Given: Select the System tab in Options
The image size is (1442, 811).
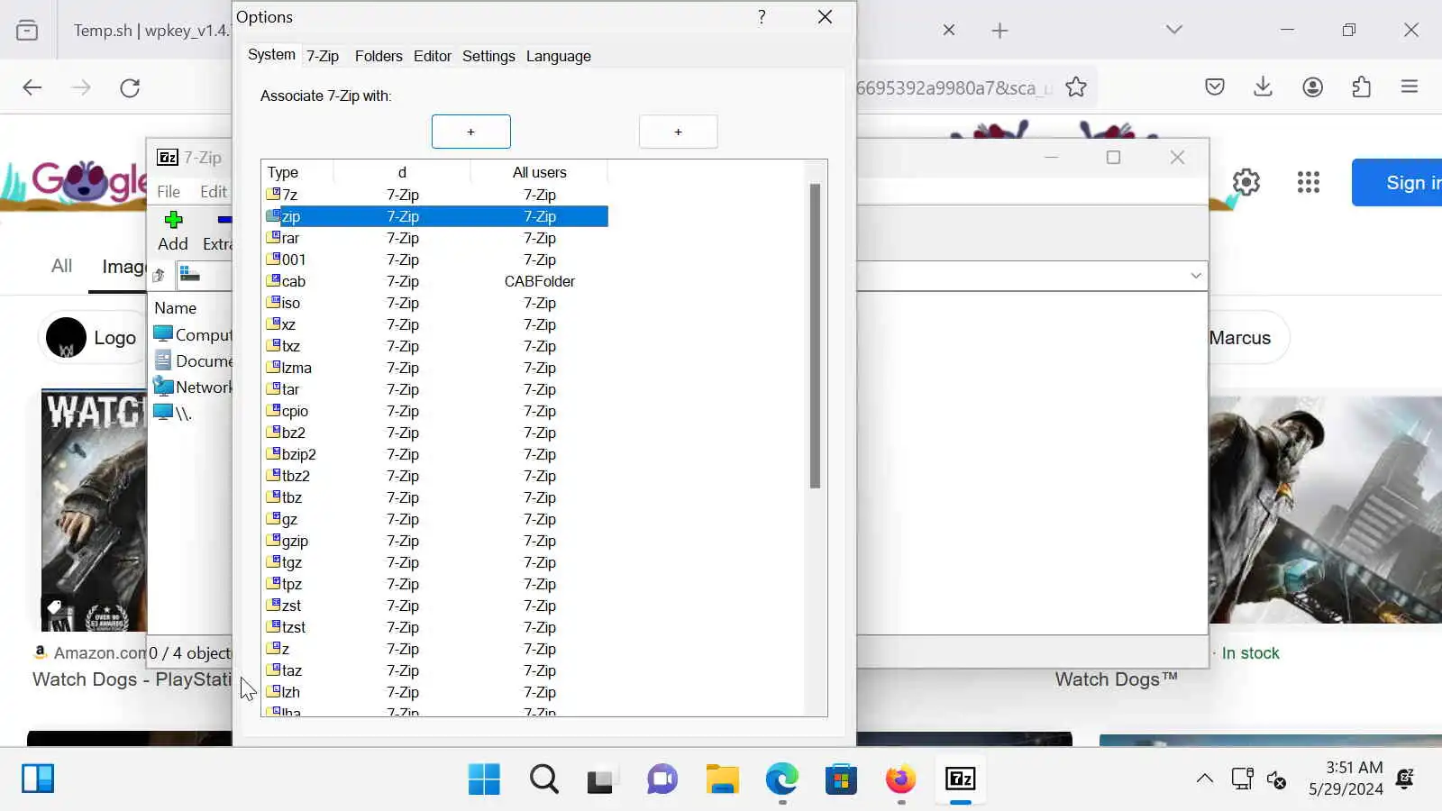Looking at the screenshot, I should 271,55.
